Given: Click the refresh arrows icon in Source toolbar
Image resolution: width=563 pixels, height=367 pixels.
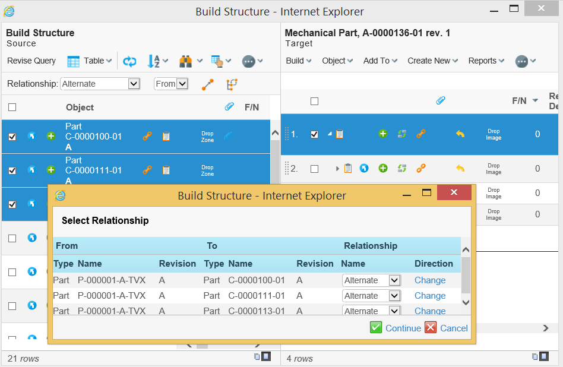Looking at the screenshot, I should tap(129, 61).
